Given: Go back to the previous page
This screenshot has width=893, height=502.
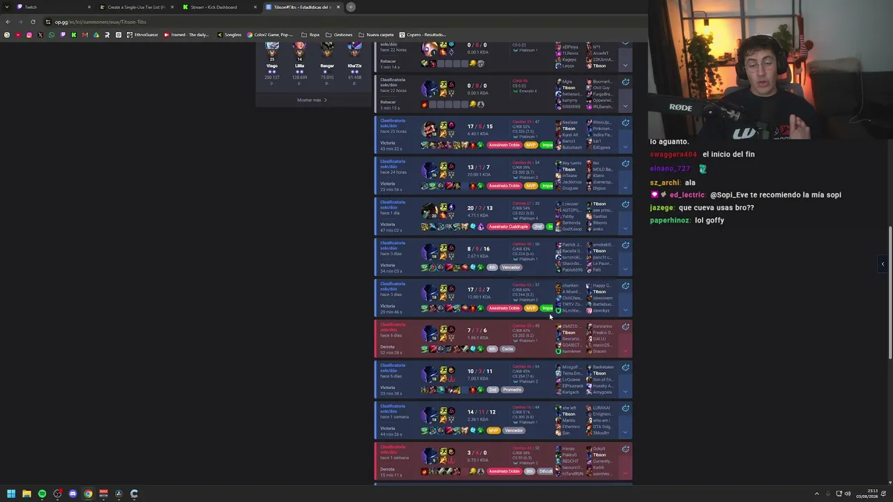Looking at the screenshot, I should [x=8, y=22].
